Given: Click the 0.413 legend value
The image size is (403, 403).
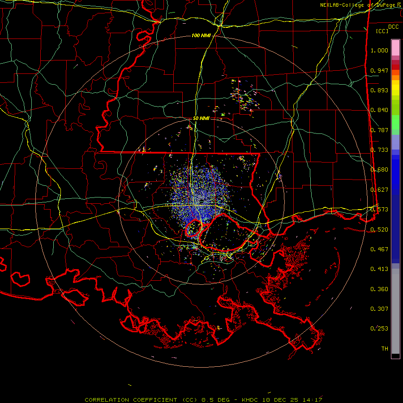Looking at the screenshot, I should click(x=379, y=269).
